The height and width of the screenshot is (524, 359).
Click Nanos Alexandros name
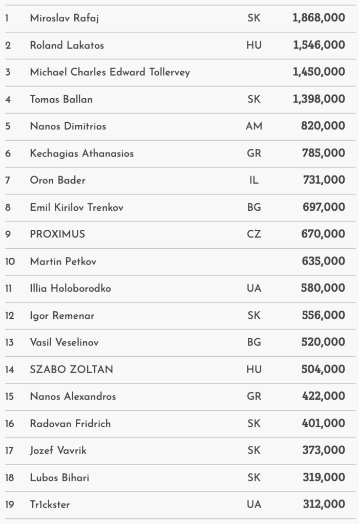(x=73, y=397)
